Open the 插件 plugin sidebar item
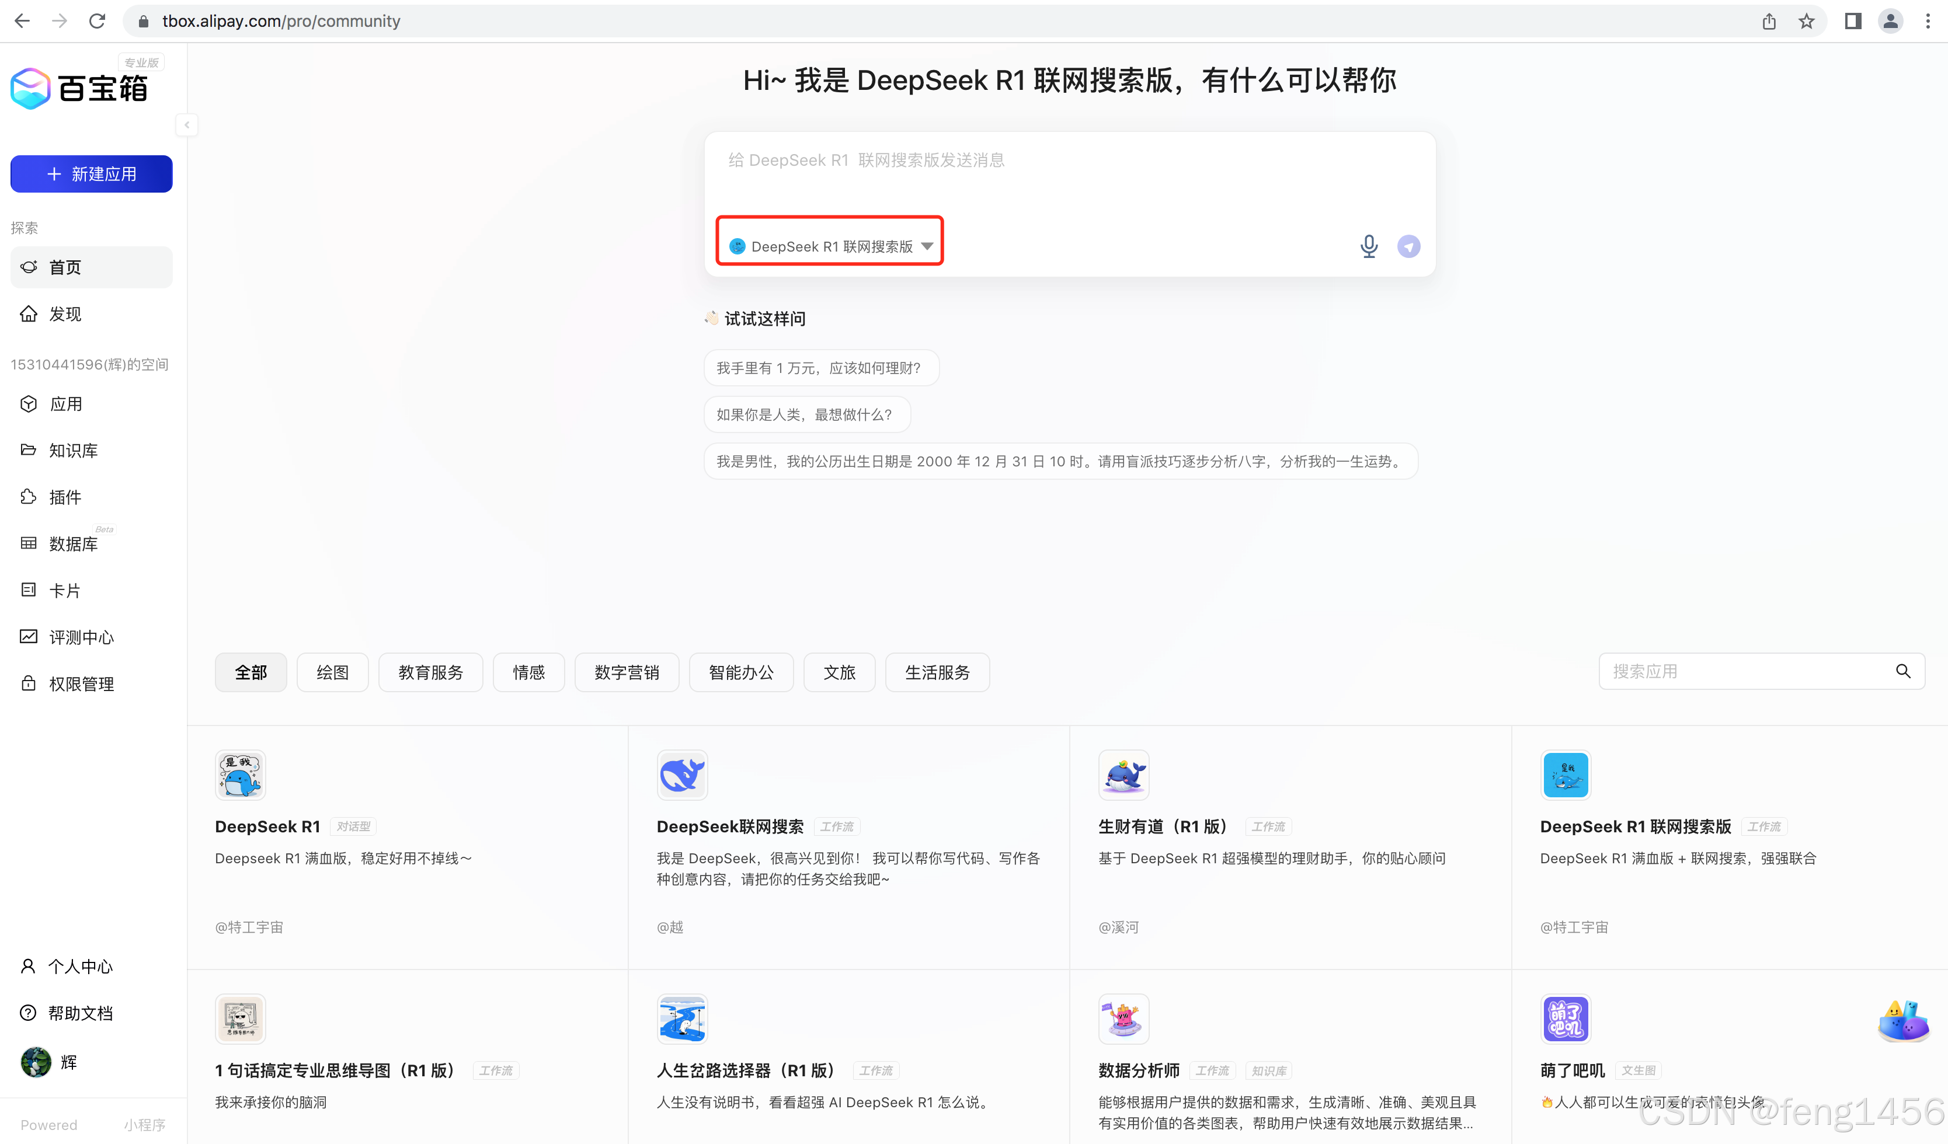1948x1144 pixels. (65, 497)
